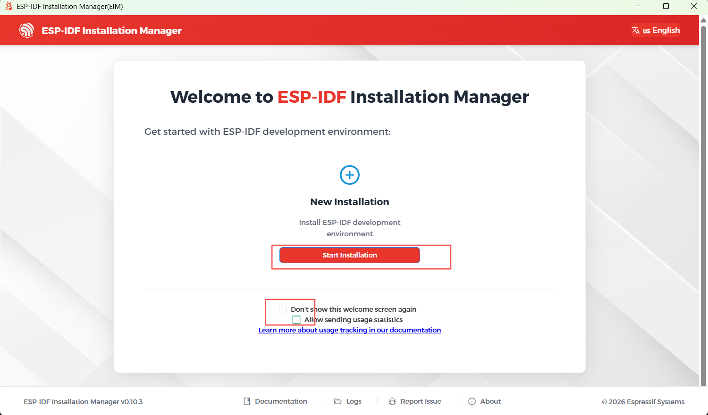The height and width of the screenshot is (415, 708).
Task: Click the Espressif logo in the red header
Action: [x=27, y=30]
